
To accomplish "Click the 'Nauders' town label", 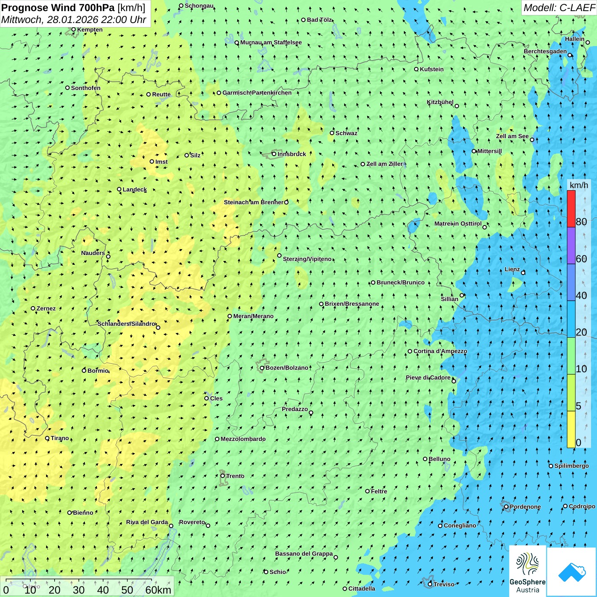I will point(93,253).
